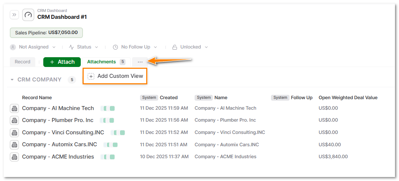Screen dimensions: 399x181
Task: Open the Unlocked lock dropdown
Action: [x=190, y=47]
